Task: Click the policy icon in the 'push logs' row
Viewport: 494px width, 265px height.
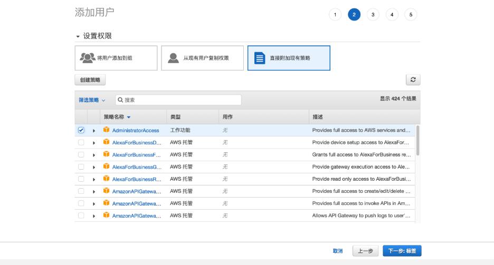Action: pyautogui.click(x=107, y=215)
